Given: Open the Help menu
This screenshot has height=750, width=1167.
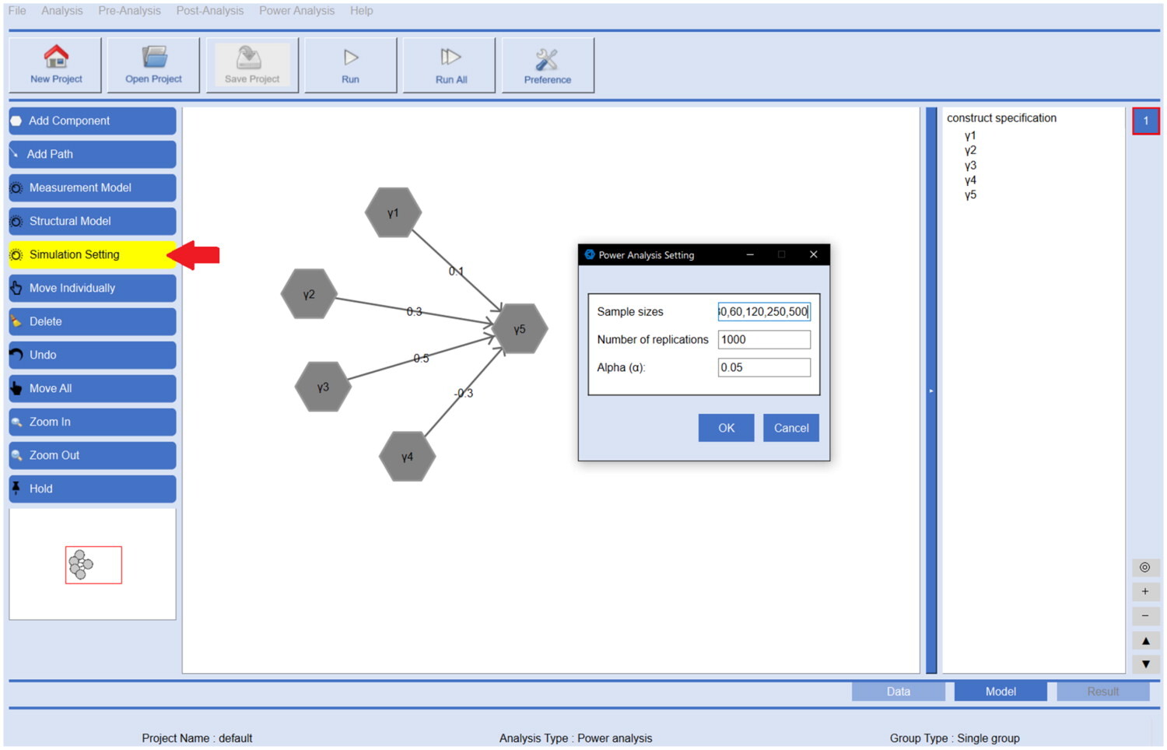Looking at the screenshot, I should [x=362, y=11].
